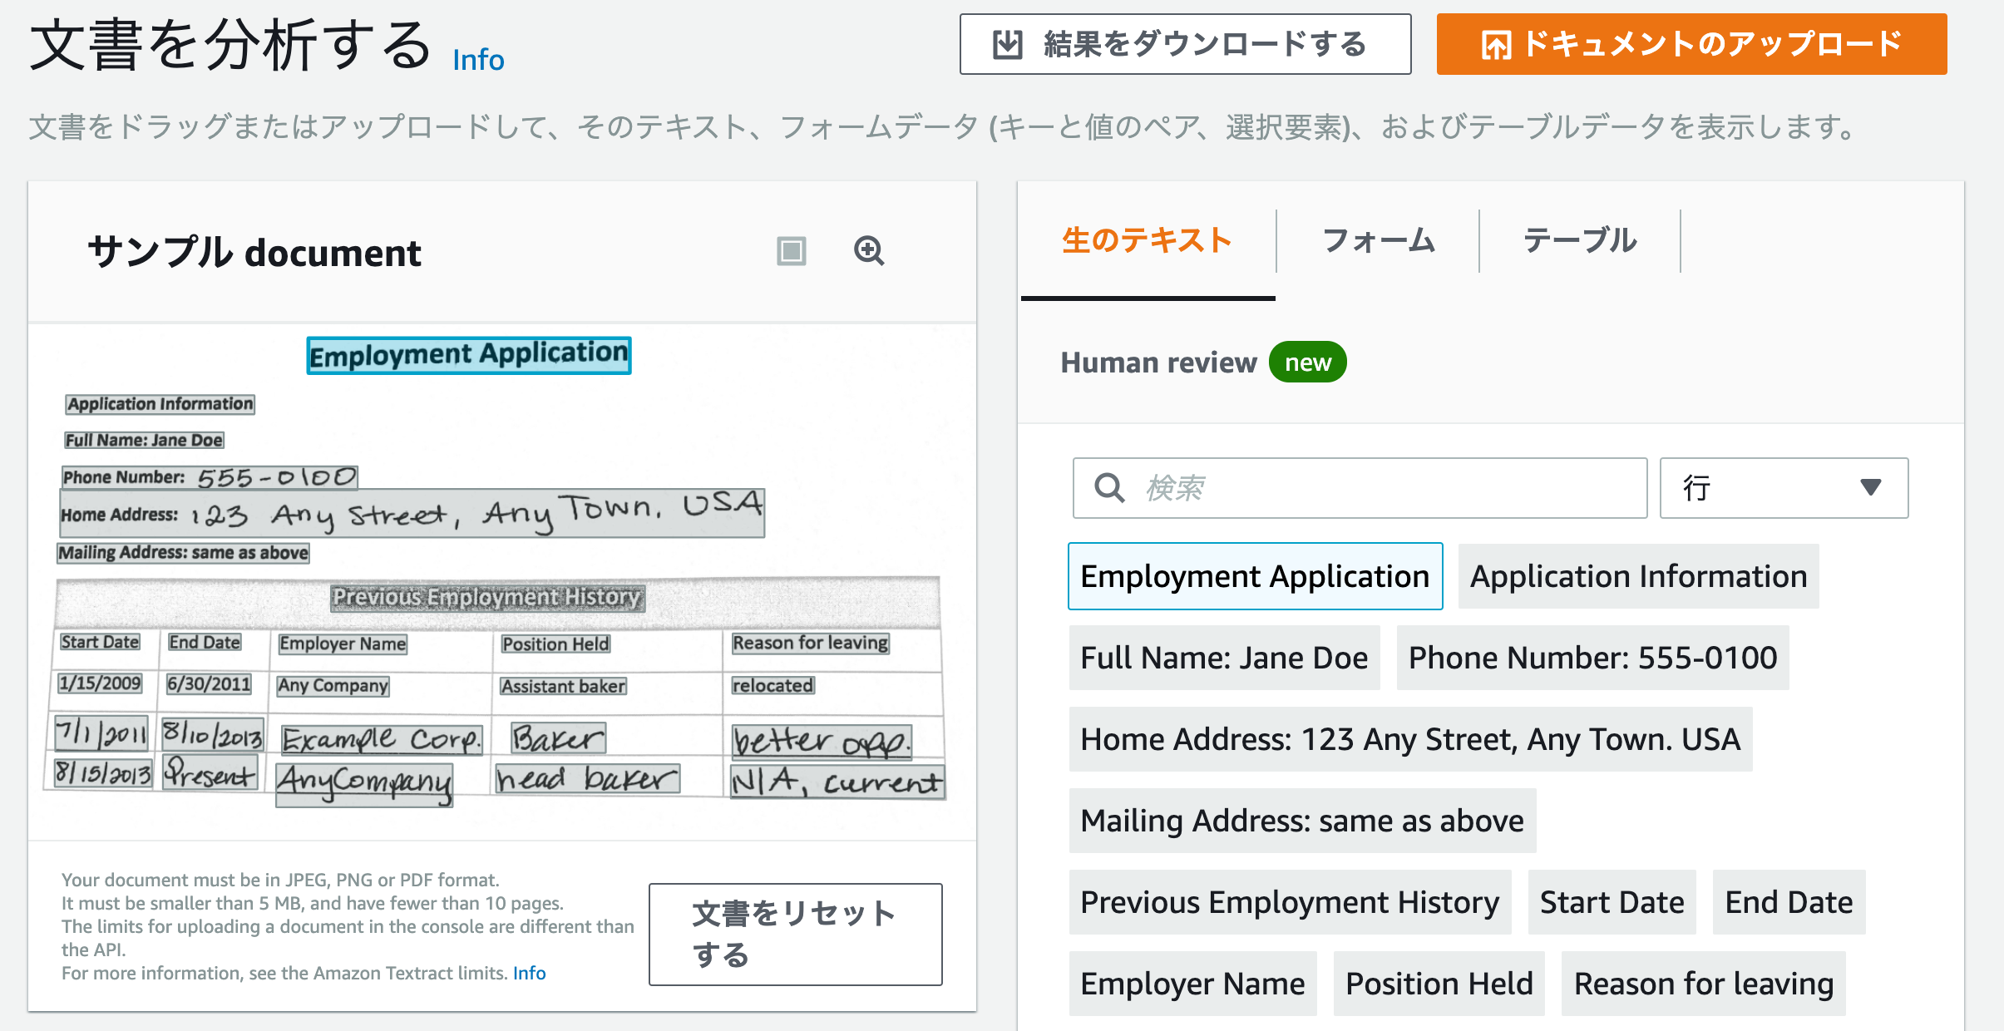Switch to the テーブル tab
The width and height of the screenshot is (2004, 1031).
click(1580, 241)
